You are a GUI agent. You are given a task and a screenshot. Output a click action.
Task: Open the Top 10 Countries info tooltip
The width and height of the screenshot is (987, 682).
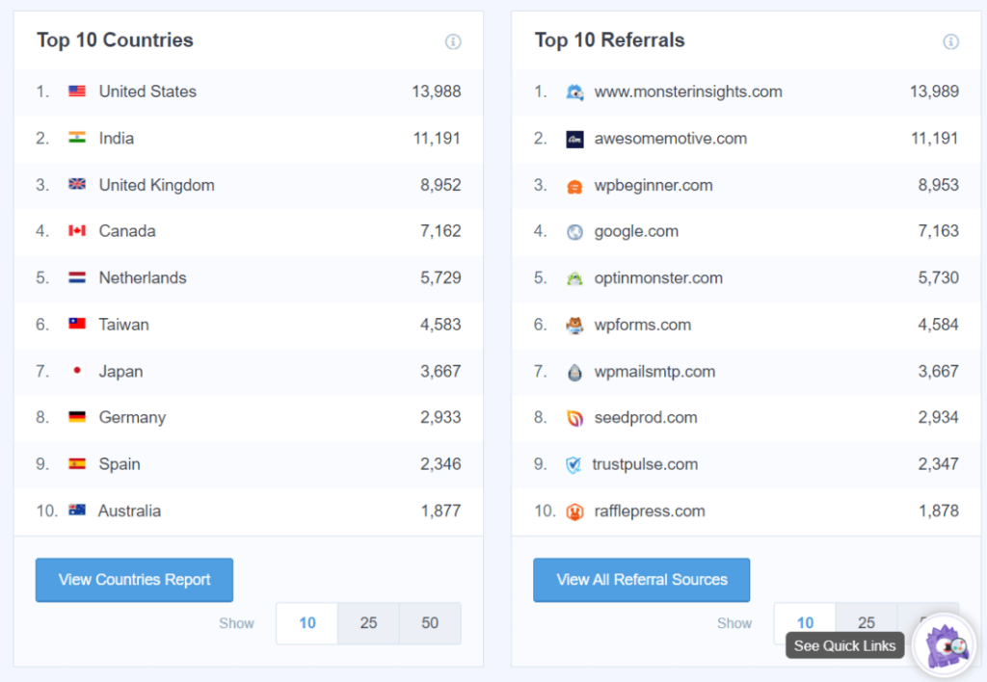click(x=453, y=41)
